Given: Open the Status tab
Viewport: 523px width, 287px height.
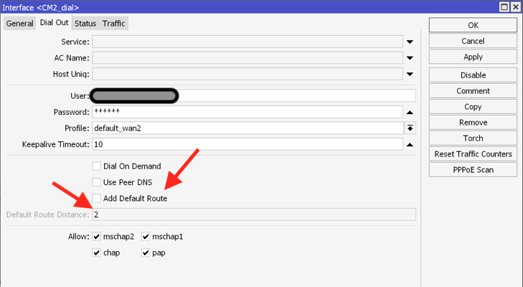Looking at the screenshot, I should (x=85, y=24).
